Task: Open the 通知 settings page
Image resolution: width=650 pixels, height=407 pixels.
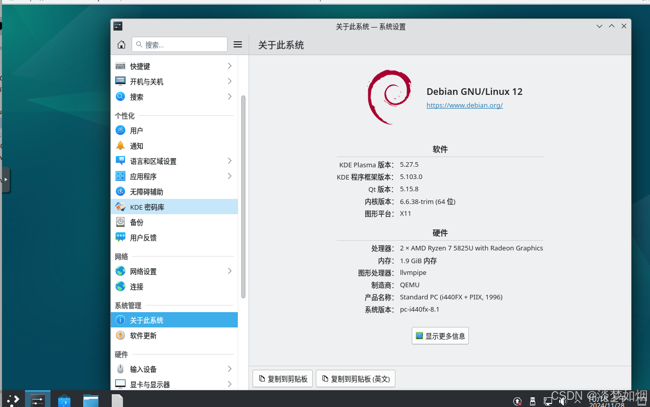Action: [174, 146]
